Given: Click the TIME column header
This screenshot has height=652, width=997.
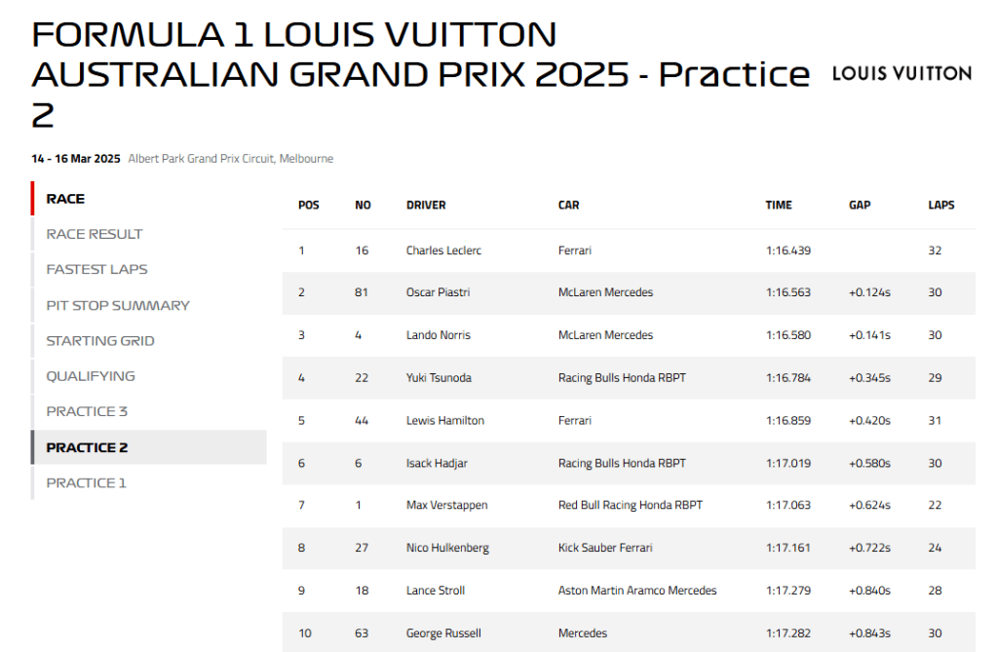Looking at the screenshot, I should (779, 206).
